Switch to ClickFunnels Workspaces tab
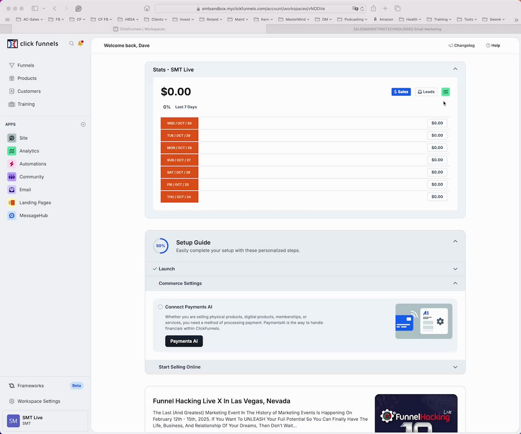521x434 pixels. tap(139, 29)
